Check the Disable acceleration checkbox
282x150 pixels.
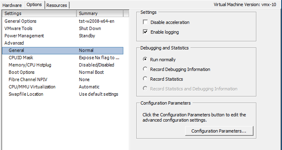point(145,22)
